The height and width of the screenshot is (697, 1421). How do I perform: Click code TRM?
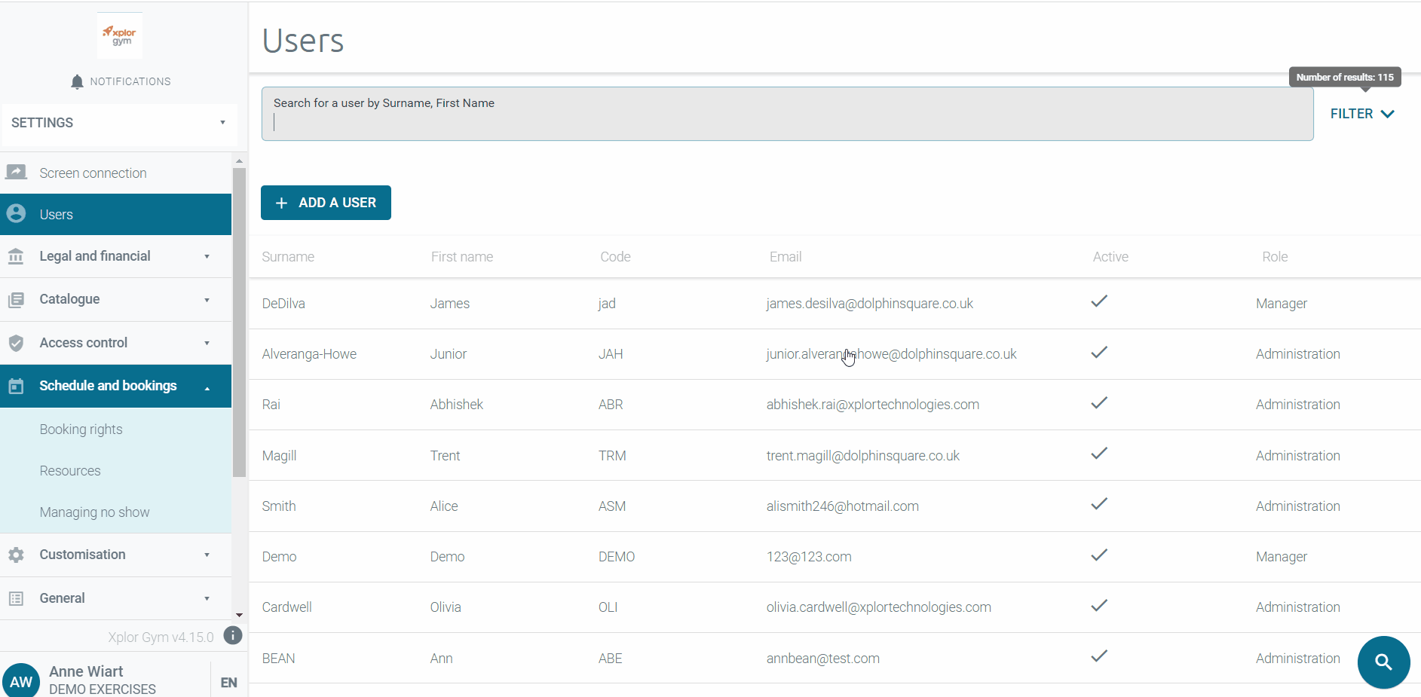(x=612, y=456)
